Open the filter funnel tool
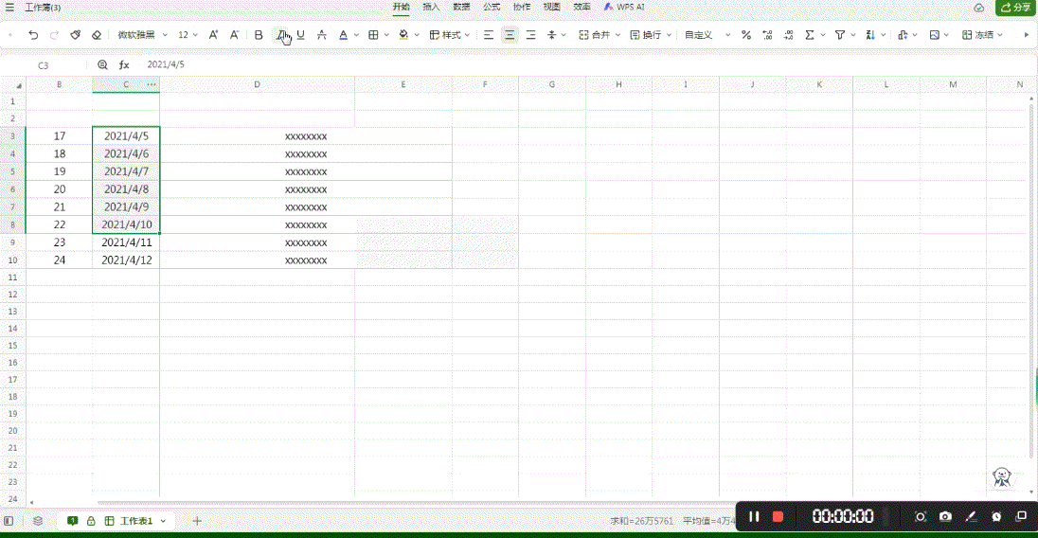 tap(840, 35)
